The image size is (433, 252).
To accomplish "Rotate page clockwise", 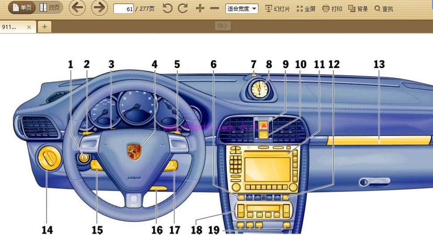I will 183,8.
